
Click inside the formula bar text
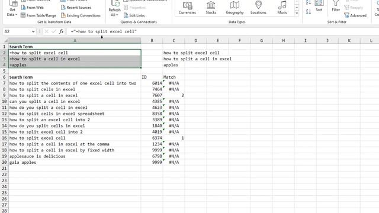(x=104, y=31)
